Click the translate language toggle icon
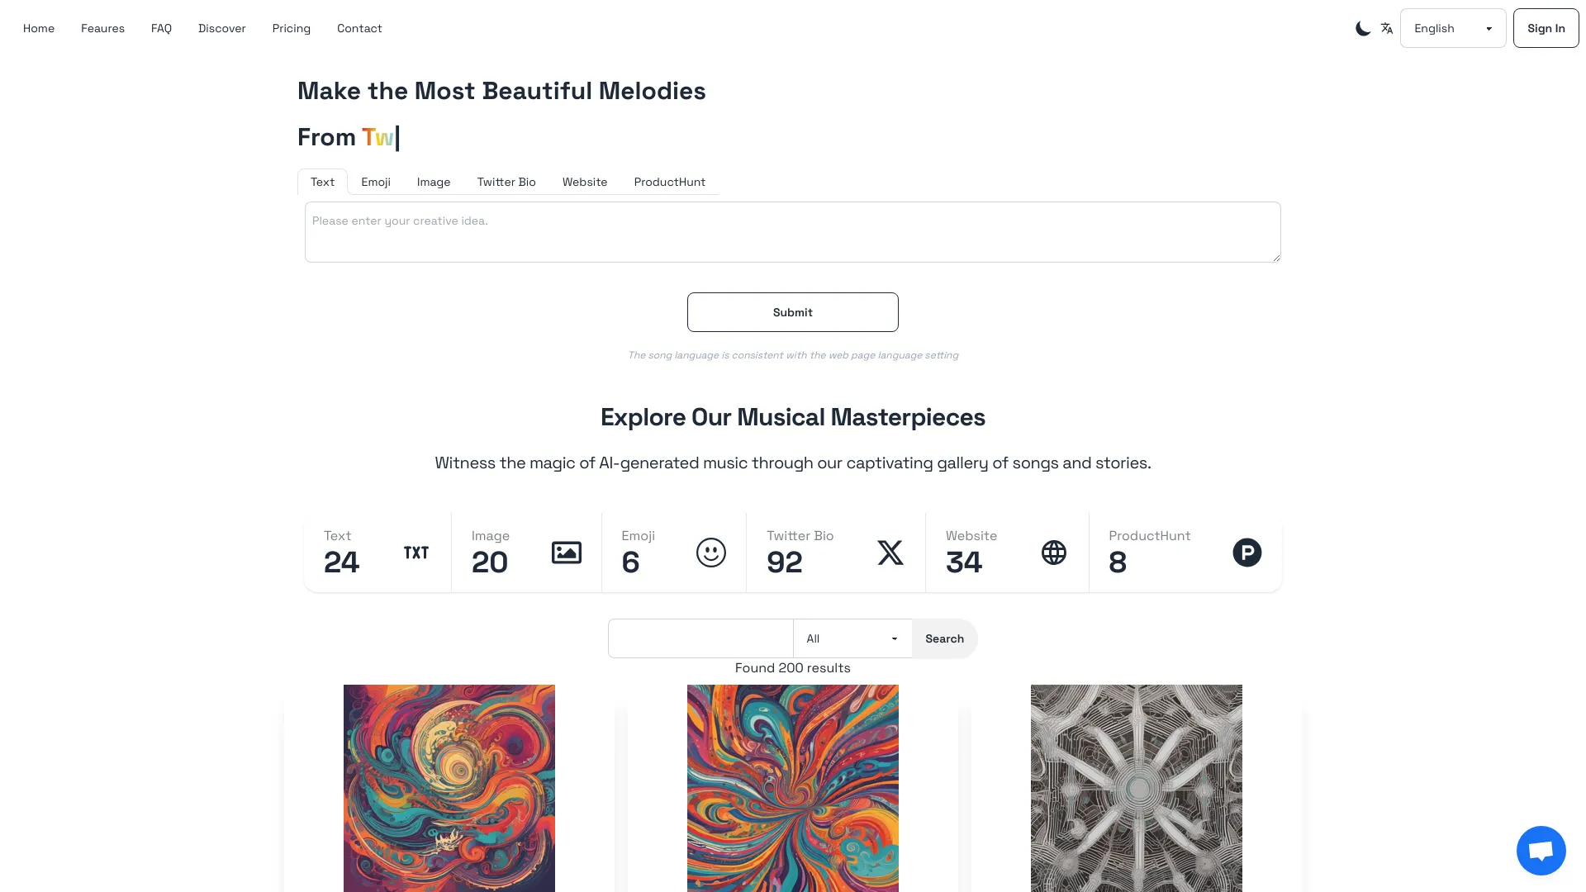This screenshot has height=892, width=1586. click(1387, 28)
